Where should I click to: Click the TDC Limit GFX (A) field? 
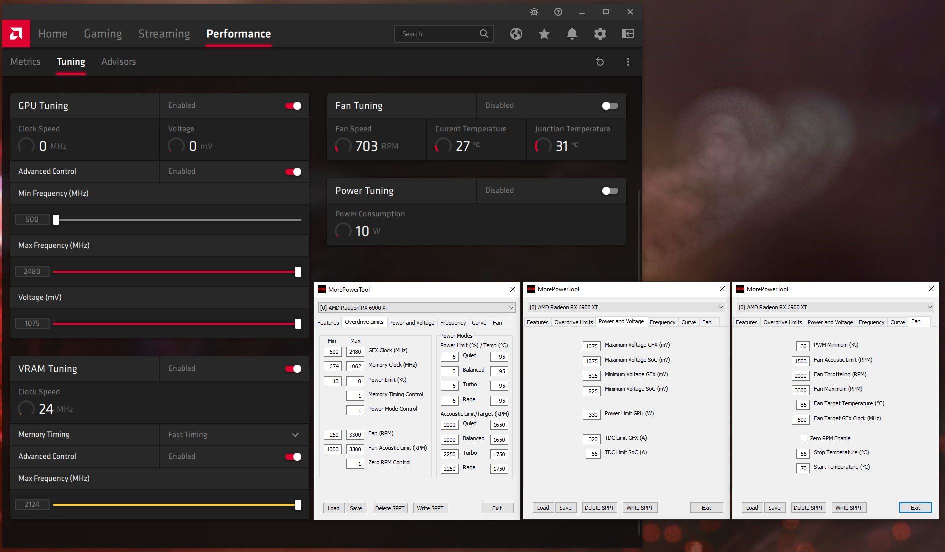[x=592, y=439]
